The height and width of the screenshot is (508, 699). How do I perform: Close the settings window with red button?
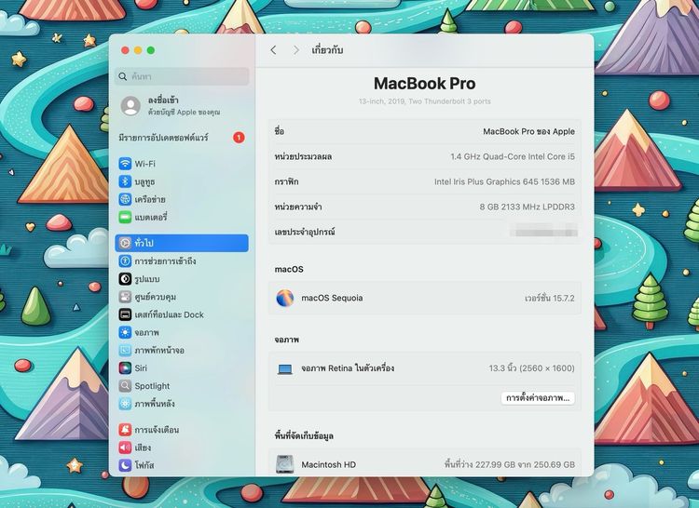pyautogui.click(x=125, y=50)
